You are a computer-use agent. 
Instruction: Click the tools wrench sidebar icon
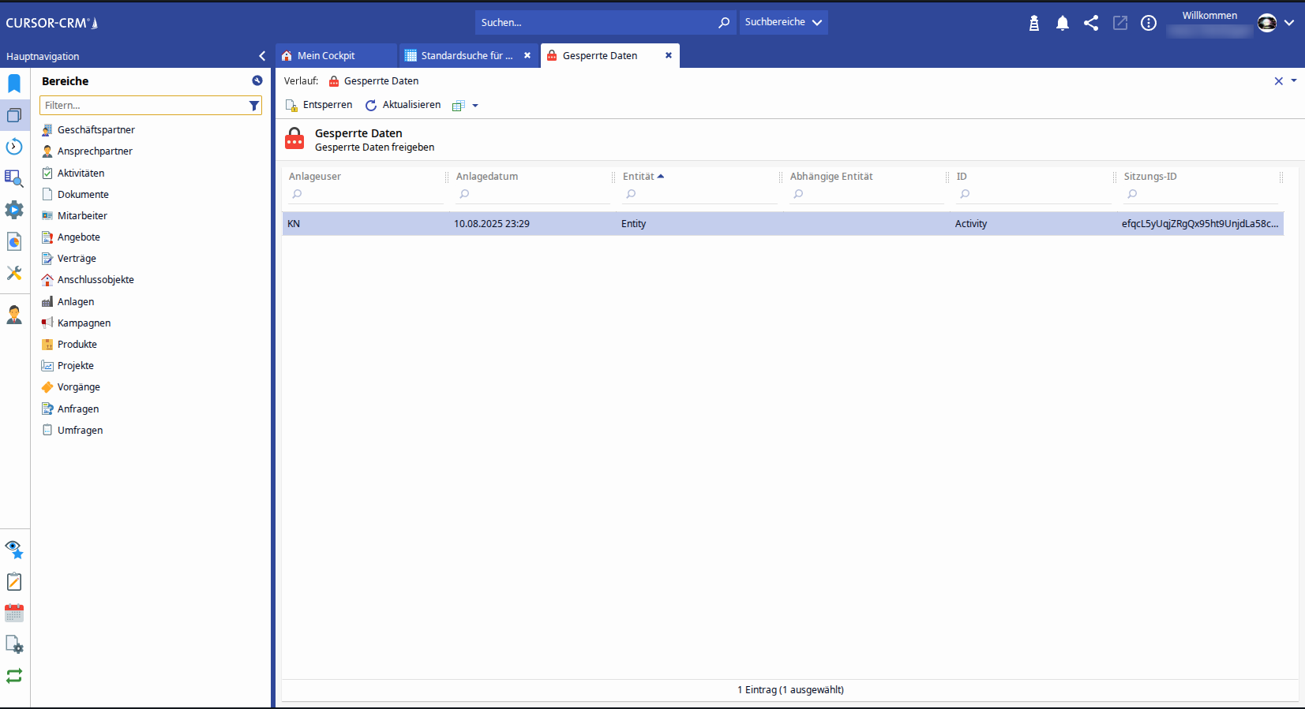(x=14, y=273)
